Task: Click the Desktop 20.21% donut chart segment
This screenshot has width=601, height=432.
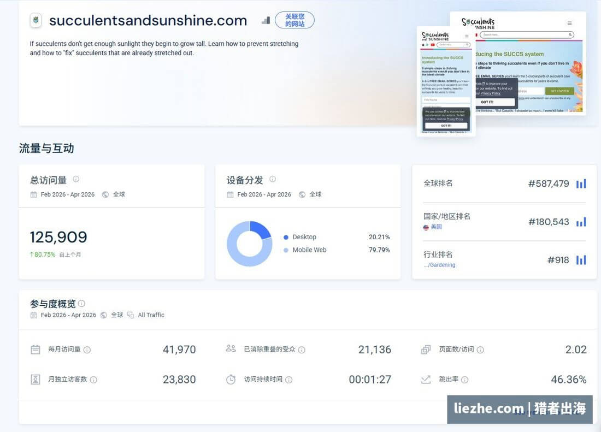Action: [260, 230]
